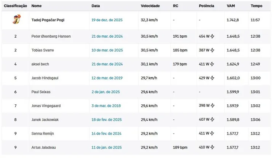Open the 11 de jan. de 2025 date link

pyautogui.click(x=107, y=147)
